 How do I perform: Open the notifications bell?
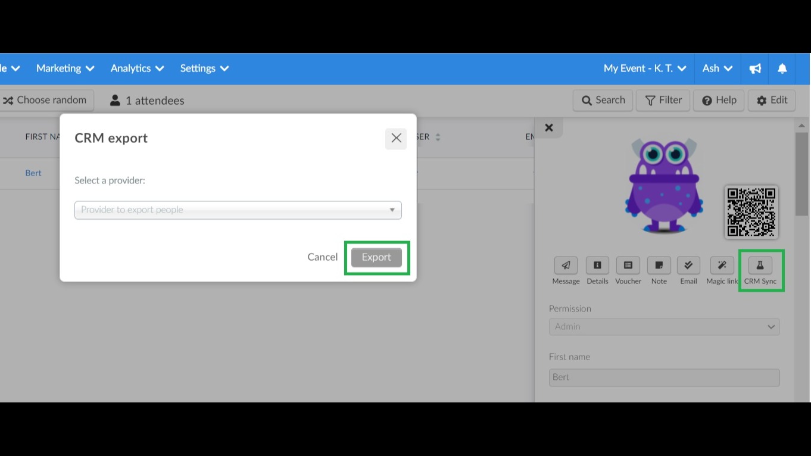(782, 68)
